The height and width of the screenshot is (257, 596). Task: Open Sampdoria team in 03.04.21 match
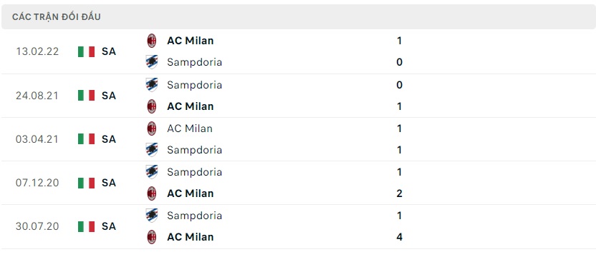tap(194, 150)
